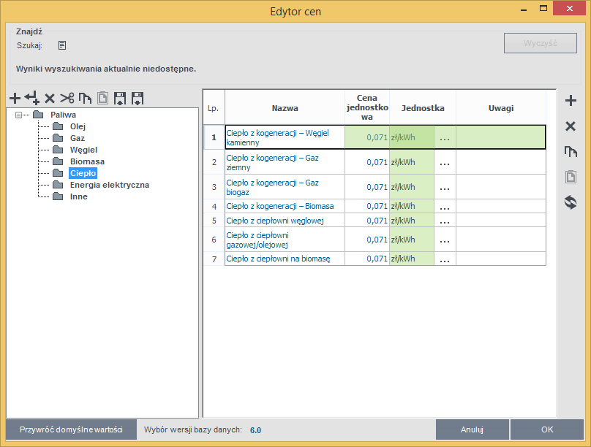This screenshot has width=591, height=447.
Task: Open unit selector for ciepłowni na biomasę row
Action: (x=445, y=259)
